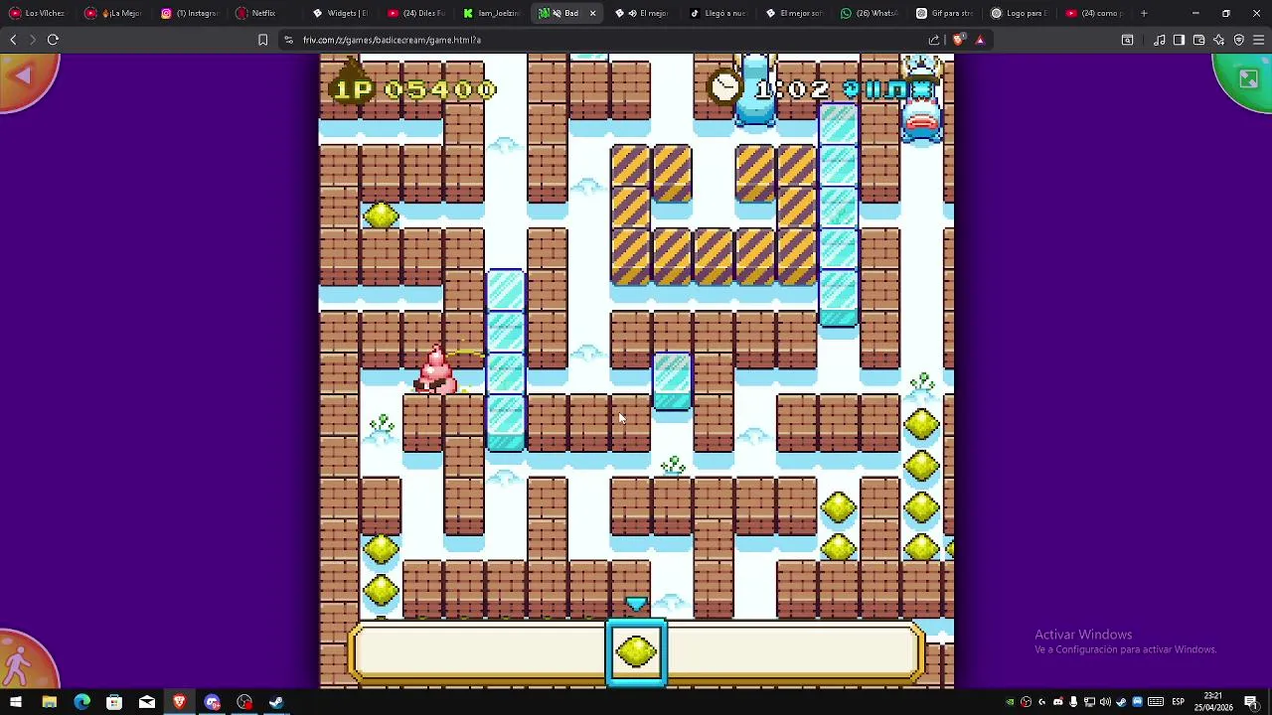Viewport: 1272px width, 715px height.
Task: Open the Windows Start menu
Action: (x=16, y=702)
